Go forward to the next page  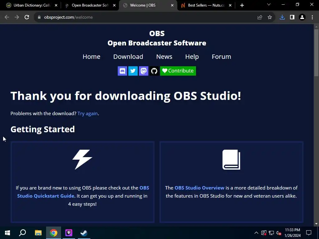[x=17, y=17]
